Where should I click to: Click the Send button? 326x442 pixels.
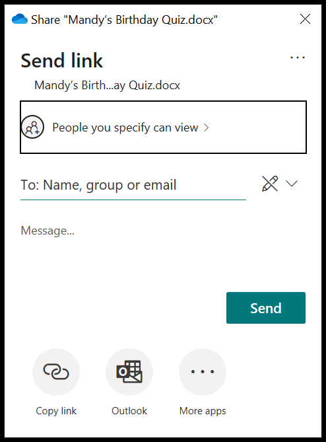[x=266, y=308]
